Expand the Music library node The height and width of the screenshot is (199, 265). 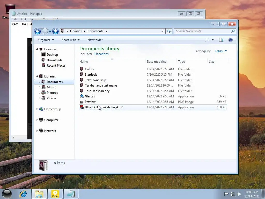click(x=40, y=87)
